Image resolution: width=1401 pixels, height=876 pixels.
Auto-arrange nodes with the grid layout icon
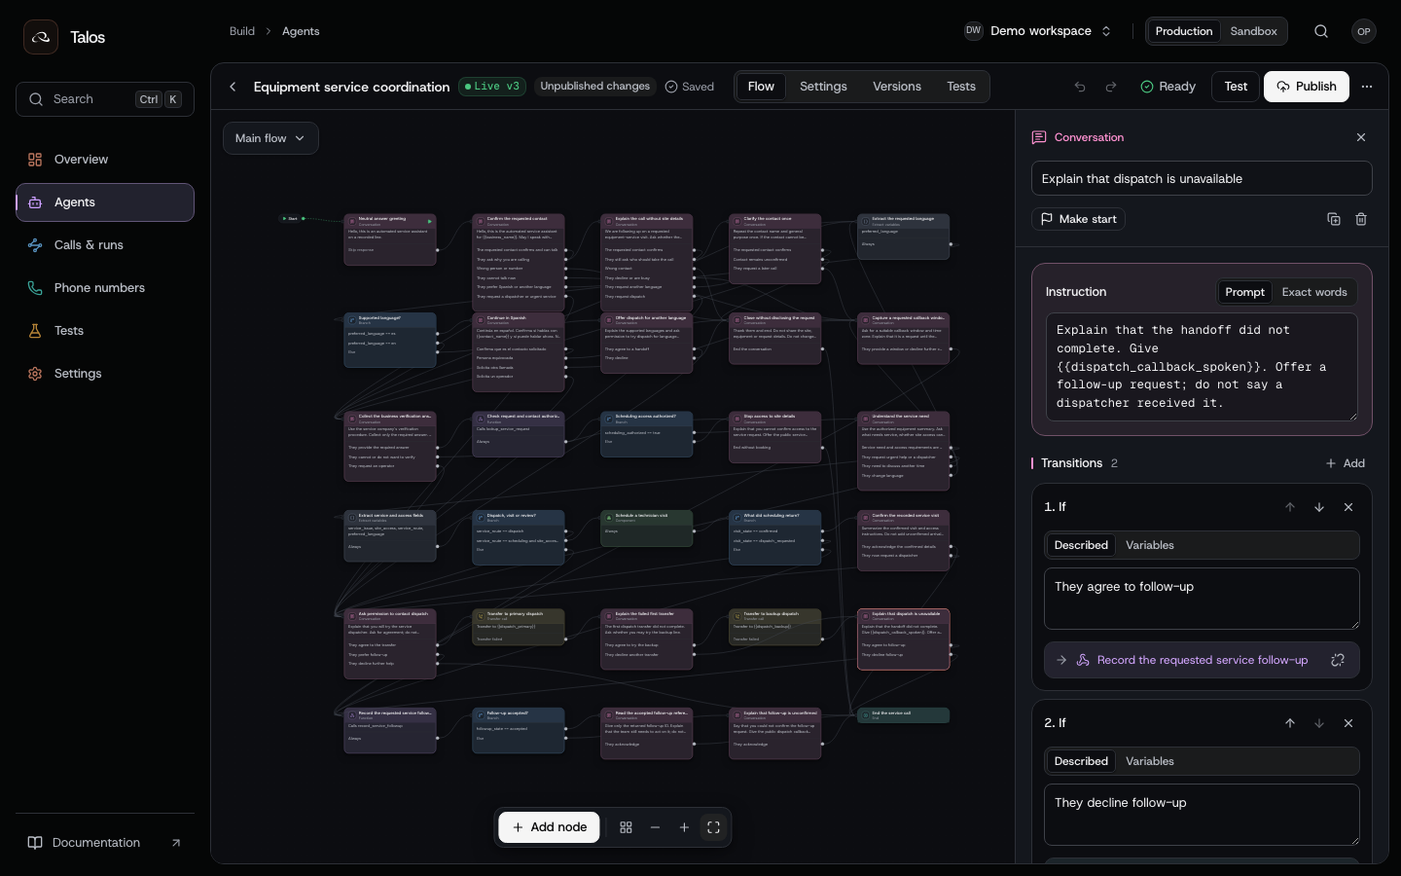pyautogui.click(x=626, y=827)
